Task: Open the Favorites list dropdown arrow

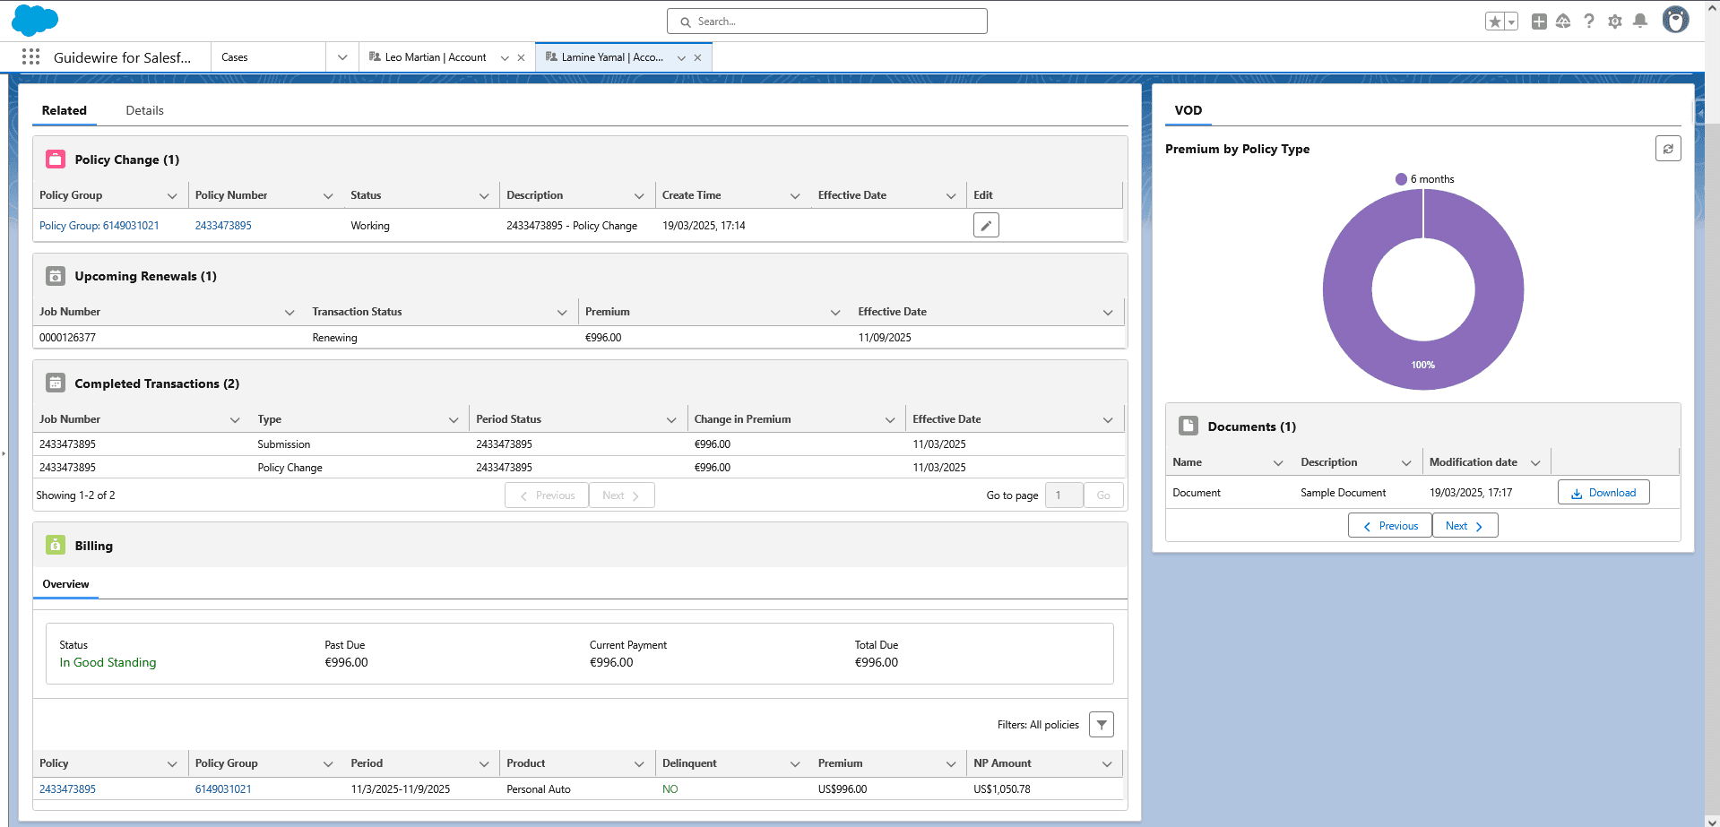Action: click(1512, 22)
